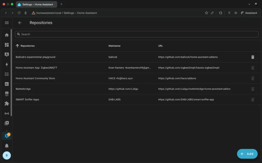Go back using the Repositories back arrow
The image size is (262, 163).
click(x=20, y=23)
